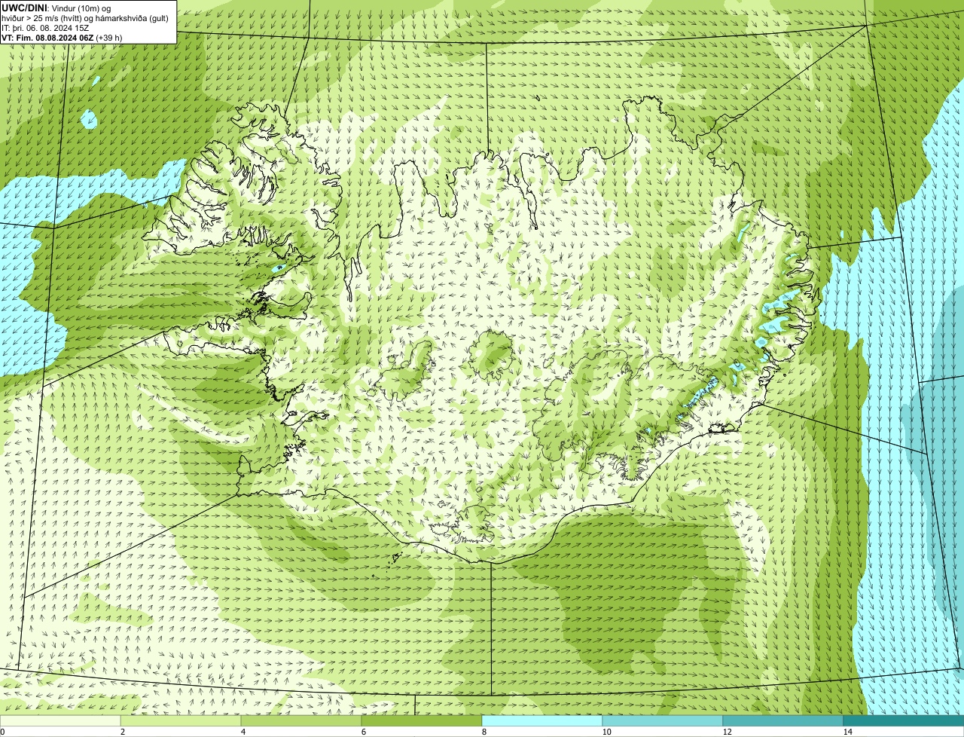Click the 10–12 m/s cyan legend swatch
964x737 pixels.
click(x=663, y=720)
